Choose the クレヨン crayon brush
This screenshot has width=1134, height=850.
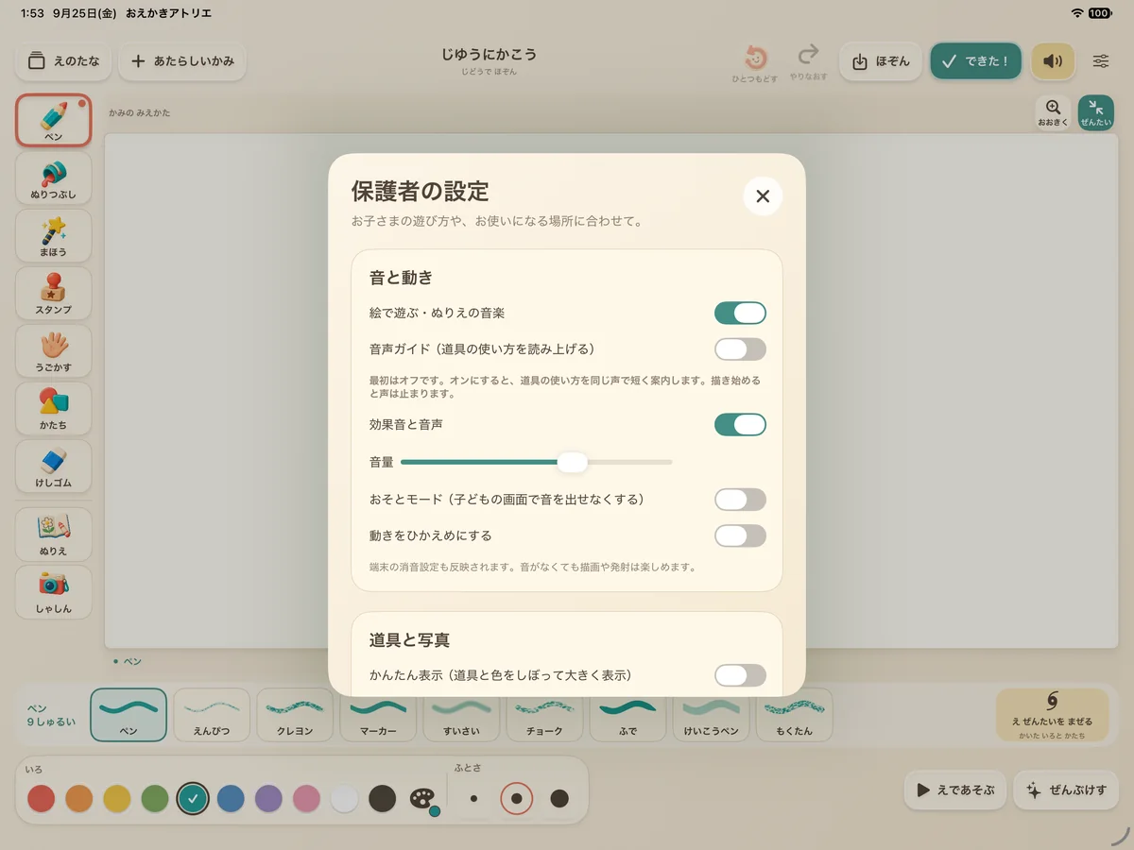295,715
